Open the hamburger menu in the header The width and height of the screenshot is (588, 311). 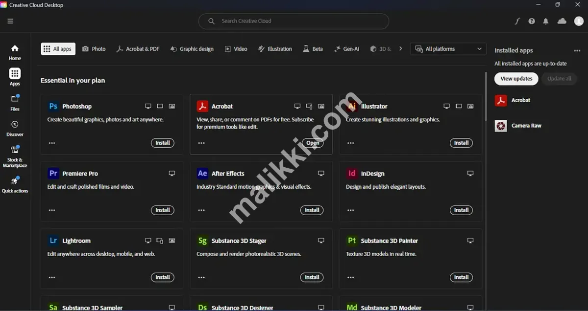tap(10, 21)
